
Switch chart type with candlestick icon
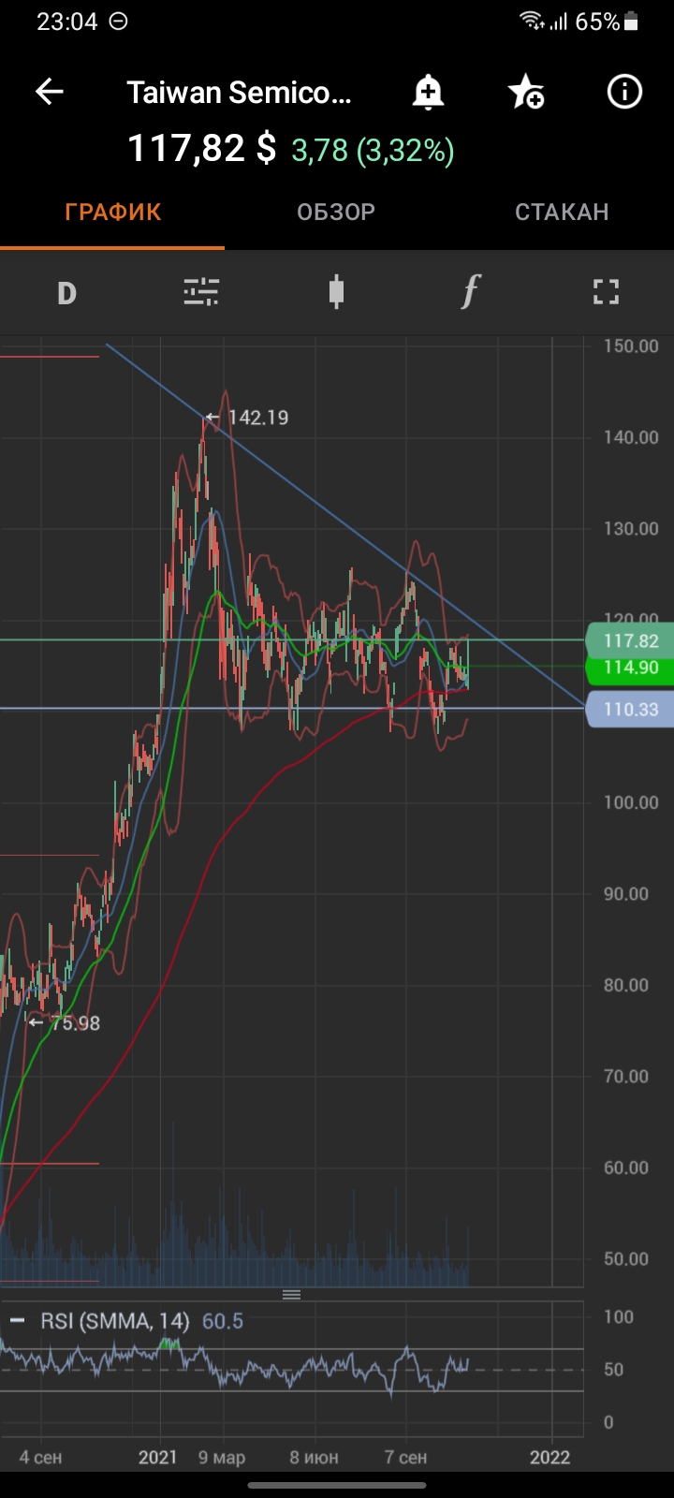point(336,293)
